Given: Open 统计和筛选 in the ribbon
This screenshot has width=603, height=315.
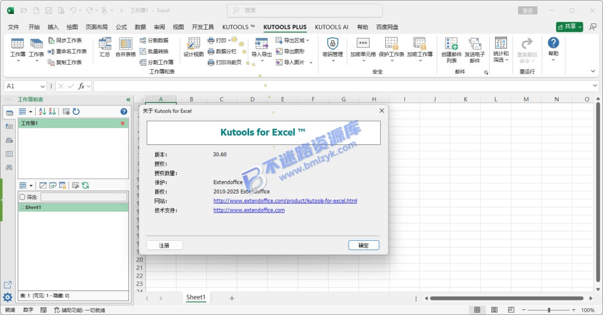Looking at the screenshot, I should [501, 50].
